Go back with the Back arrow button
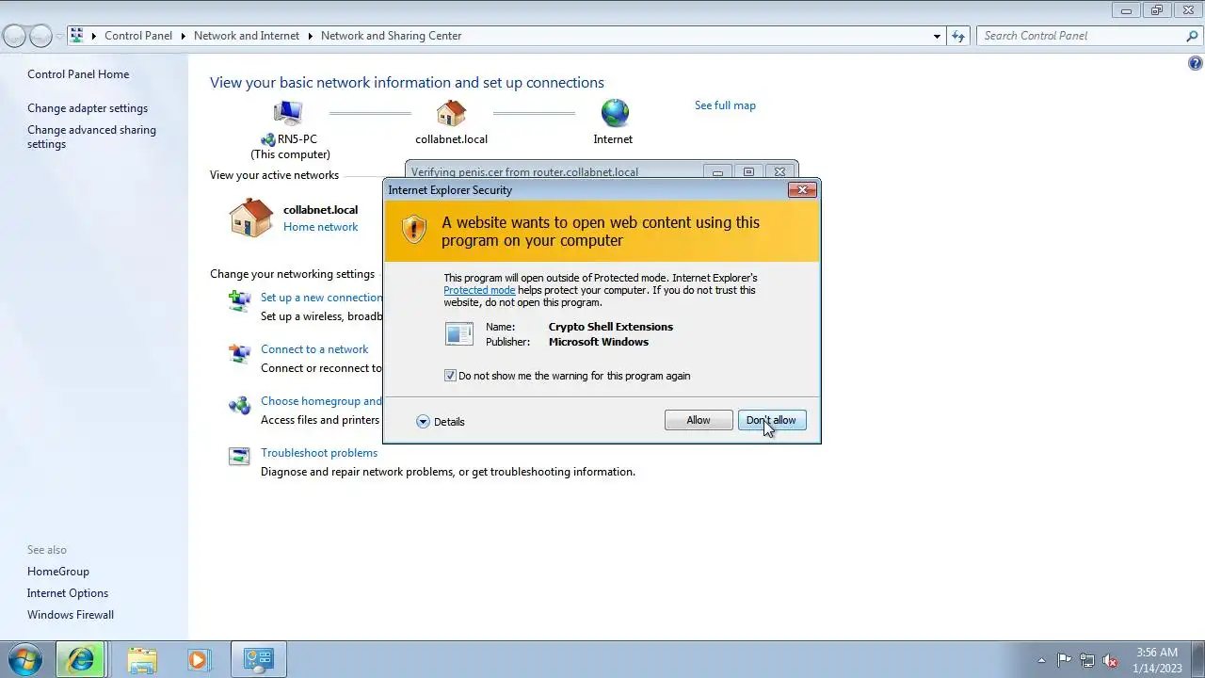The height and width of the screenshot is (678, 1205). pos(14,36)
